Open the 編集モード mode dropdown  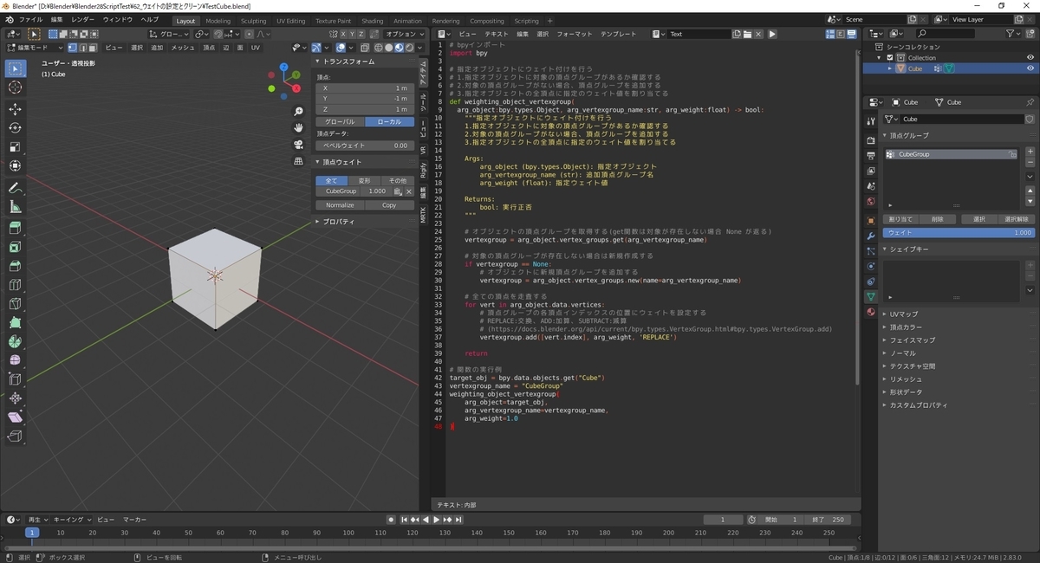pyautogui.click(x=33, y=48)
